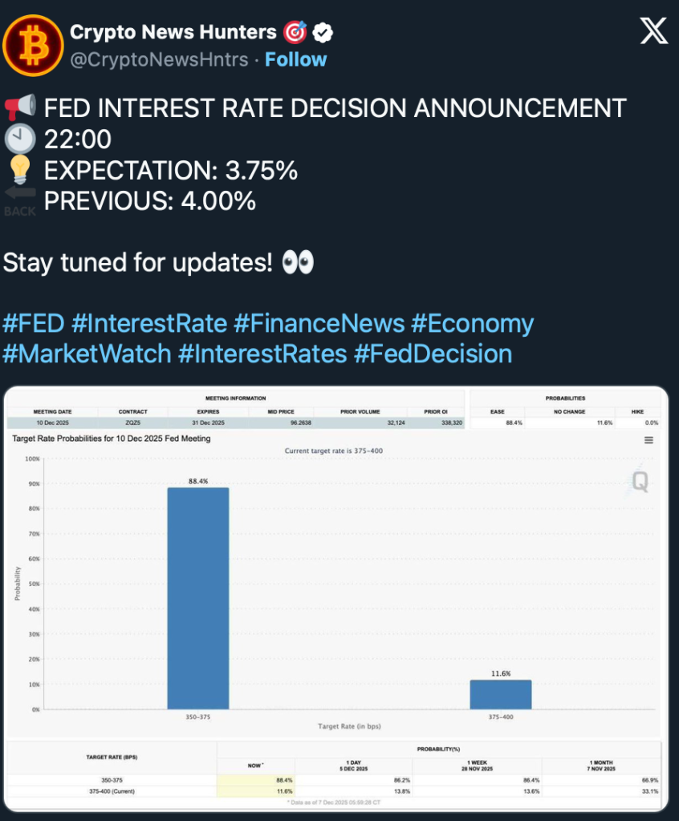Open the X logo link
Image resolution: width=679 pixels, height=821 pixels.
652,33
